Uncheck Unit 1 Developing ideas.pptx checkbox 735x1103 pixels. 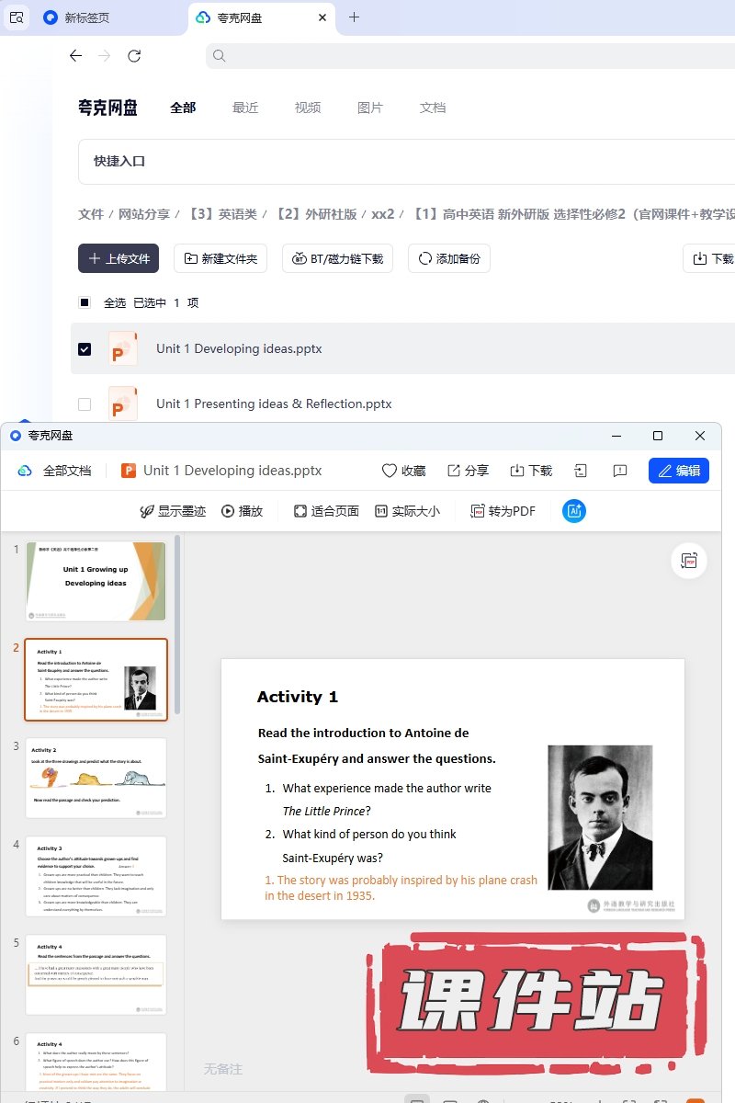point(85,349)
